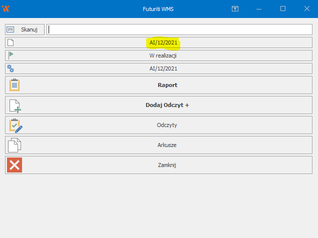This screenshot has width=318, height=238.
Task: Click the title bar display options icon
Action: (x=235, y=8)
